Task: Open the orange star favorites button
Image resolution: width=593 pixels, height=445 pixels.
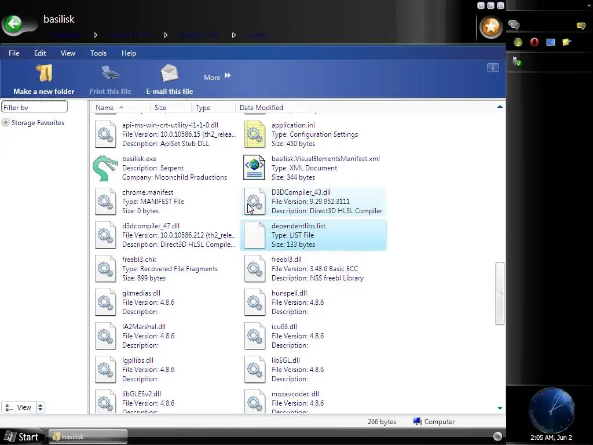Action: [x=491, y=27]
